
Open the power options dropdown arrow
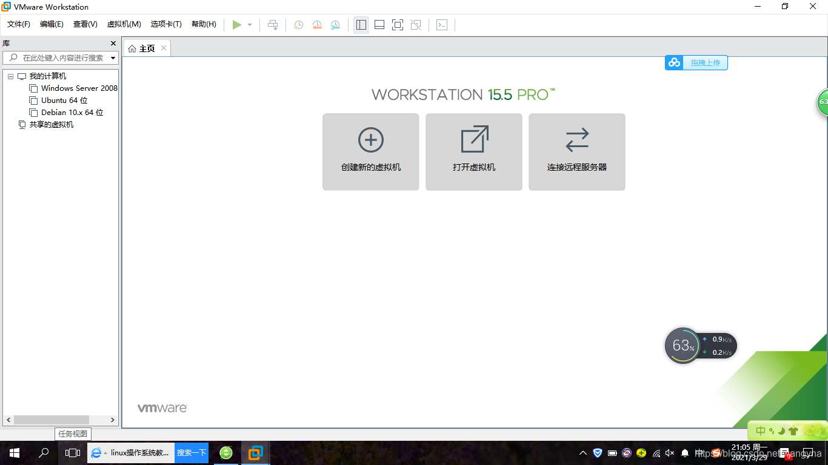point(250,25)
